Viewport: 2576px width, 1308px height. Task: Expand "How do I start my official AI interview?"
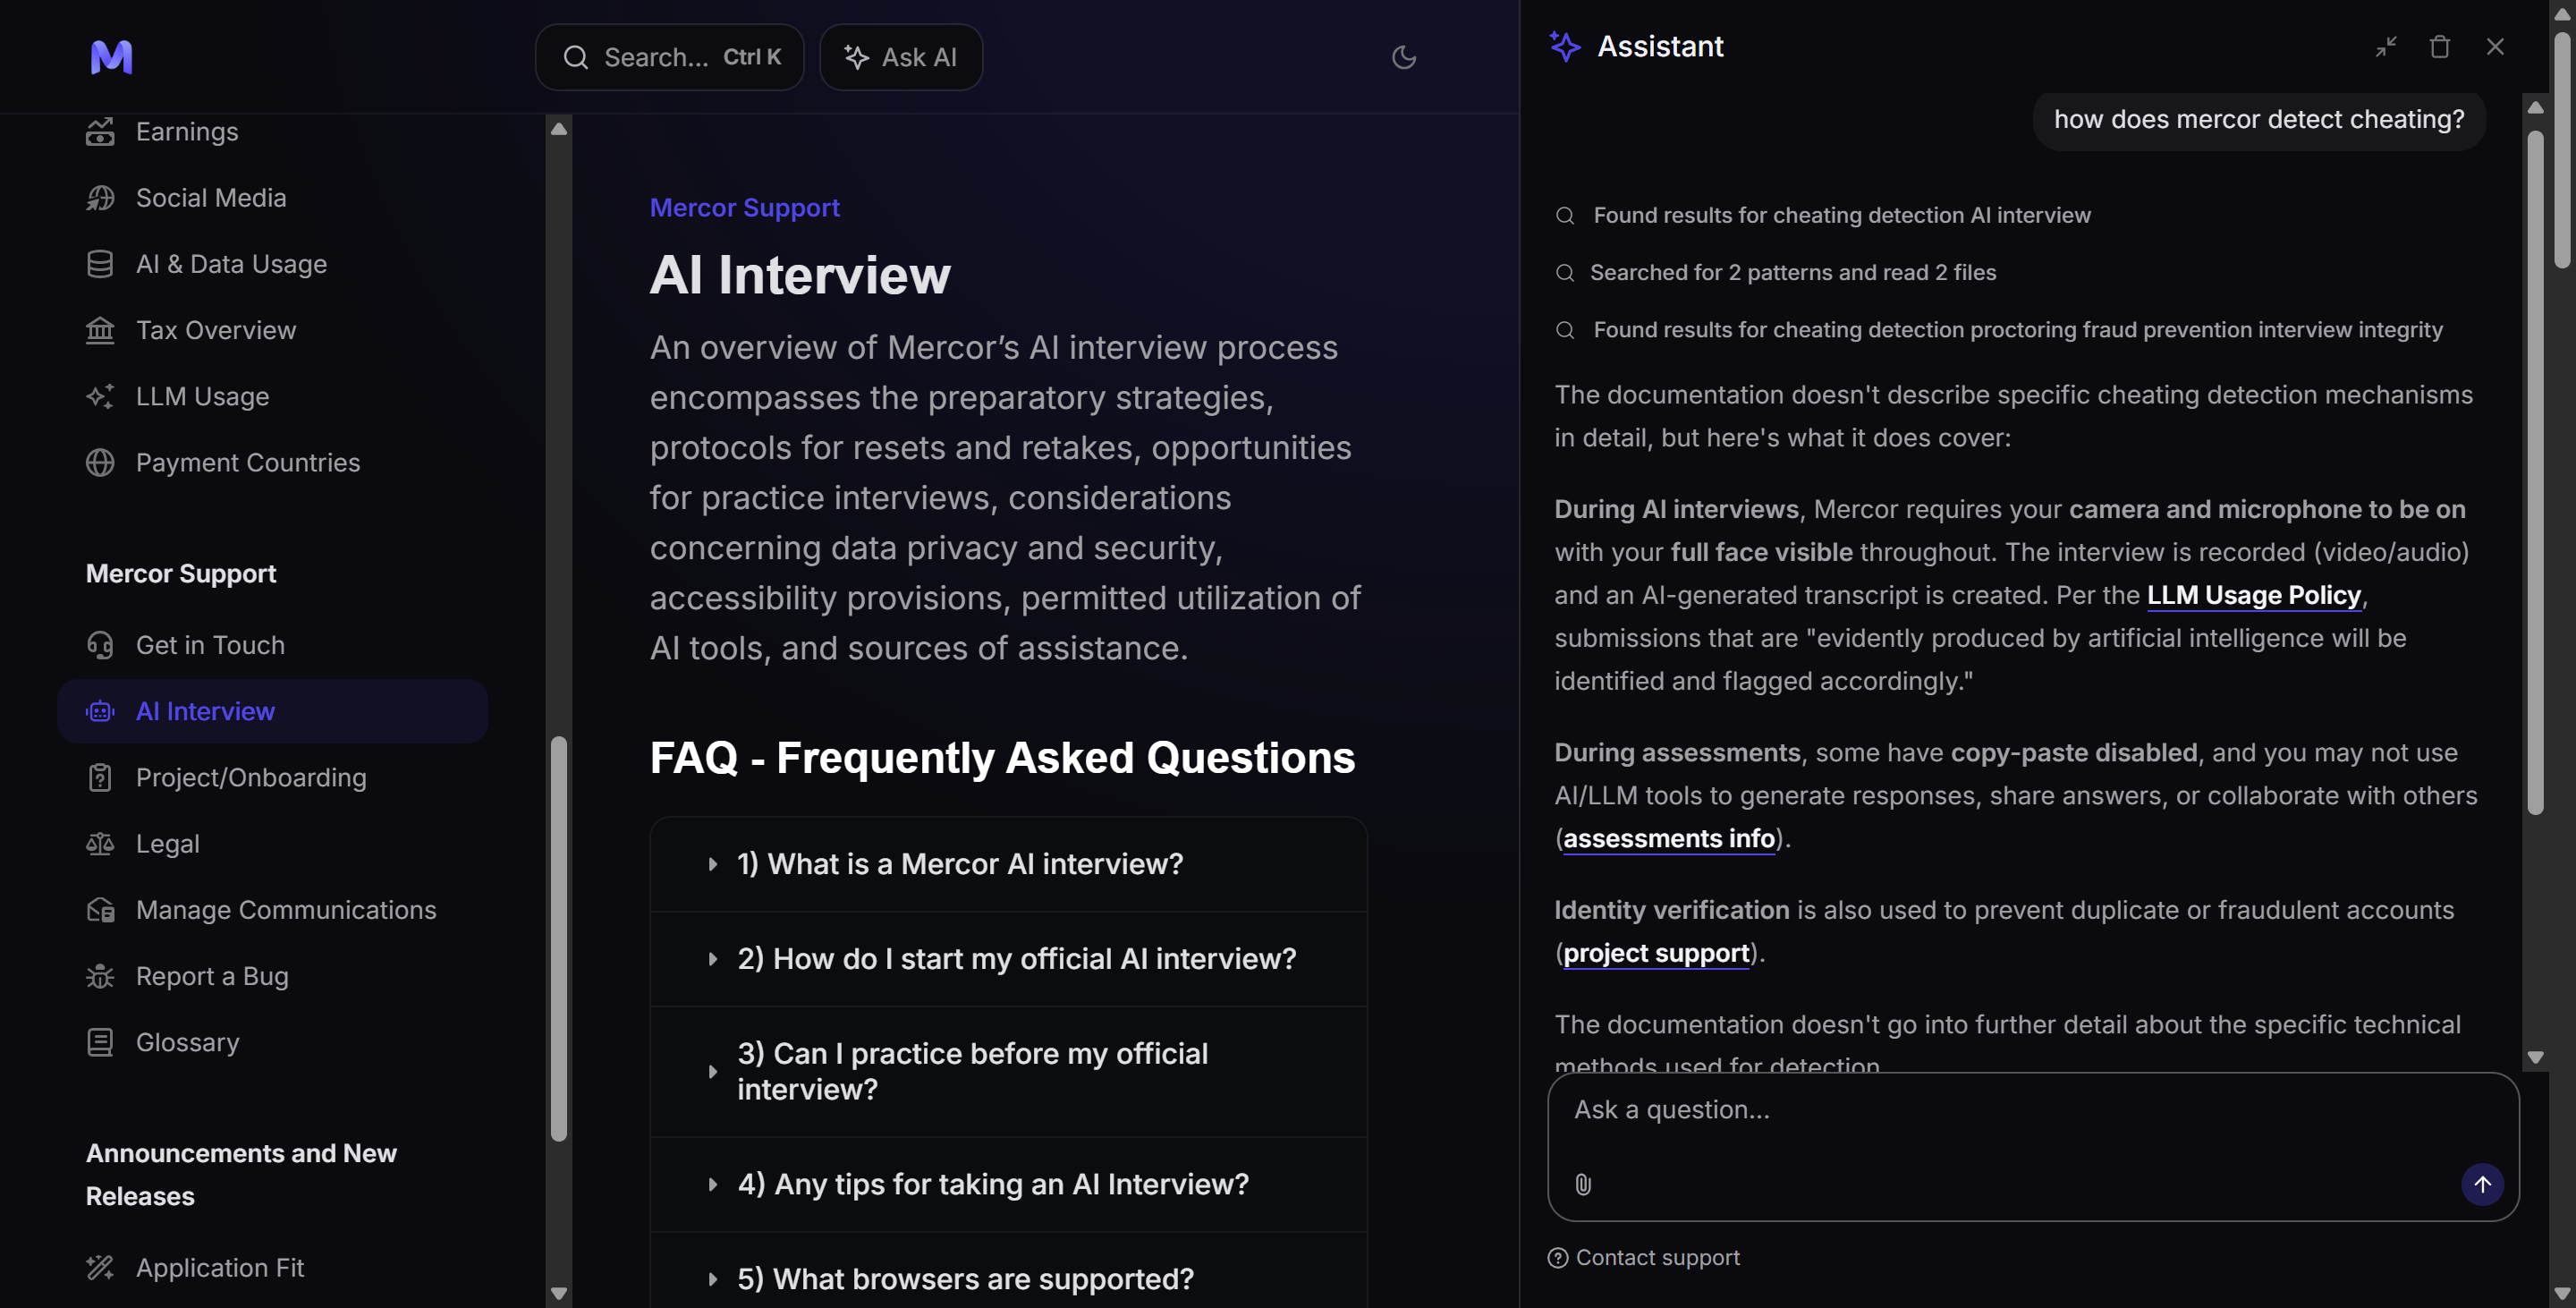click(x=1016, y=959)
